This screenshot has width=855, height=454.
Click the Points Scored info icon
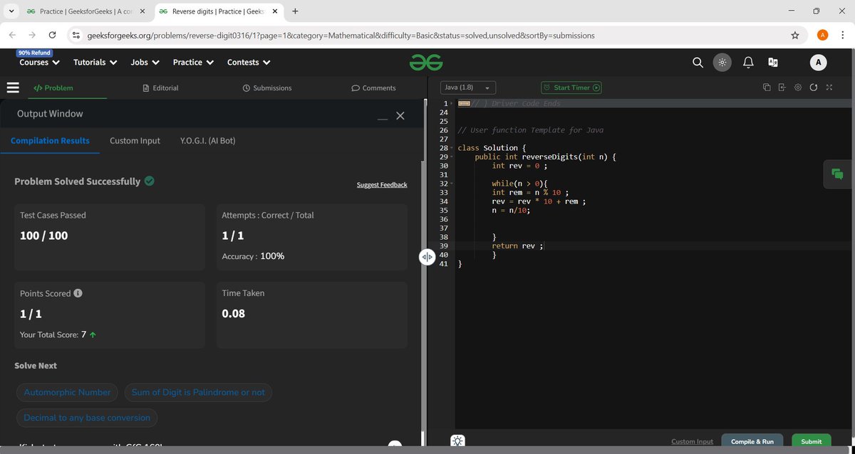coord(78,293)
